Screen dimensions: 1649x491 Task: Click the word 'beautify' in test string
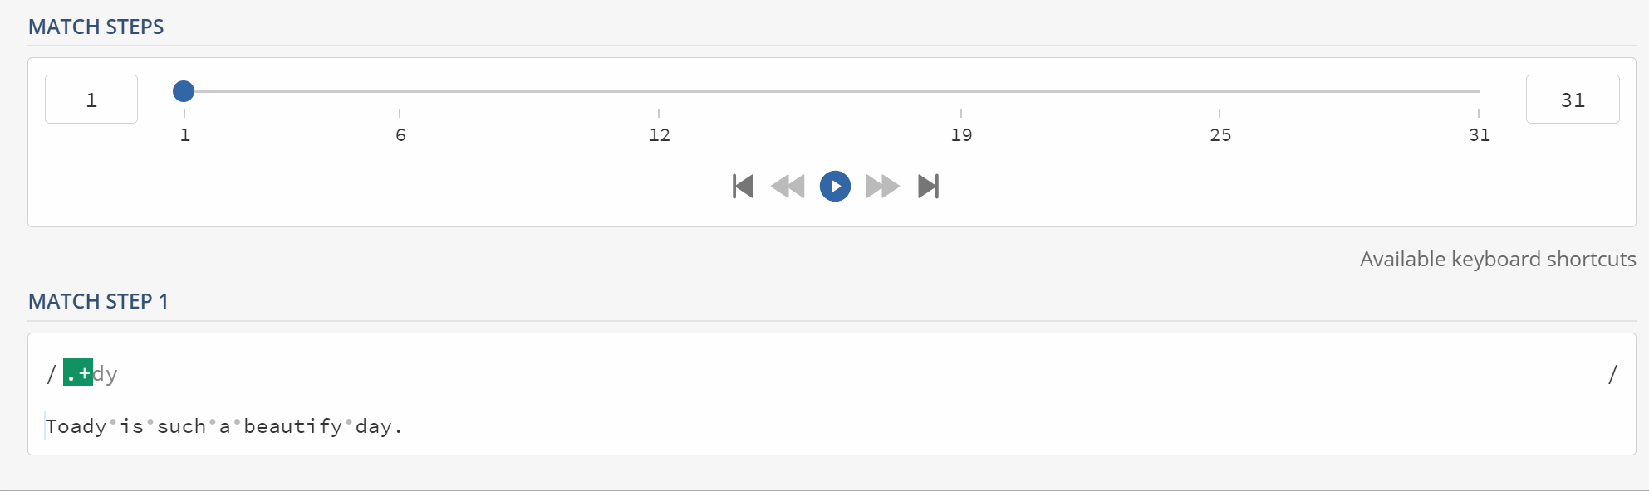(292, 426)
